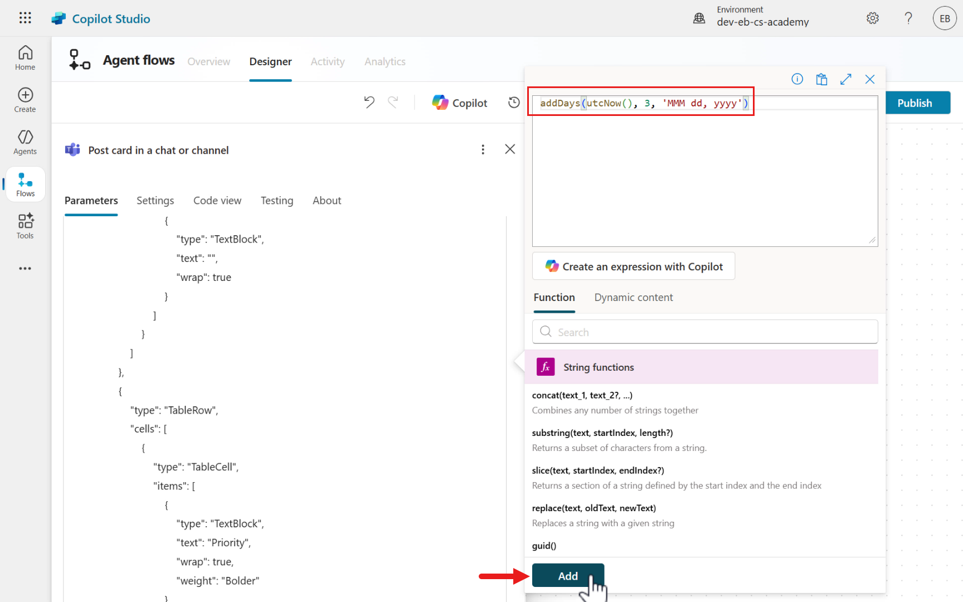Open the app launcher grid icon
The image size is (963, 602).
tap(25, 18)
